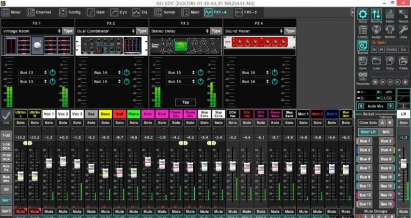
Task: Open FX 1 Vintage Room effect dropdown
Action: (x=31, y=31)
